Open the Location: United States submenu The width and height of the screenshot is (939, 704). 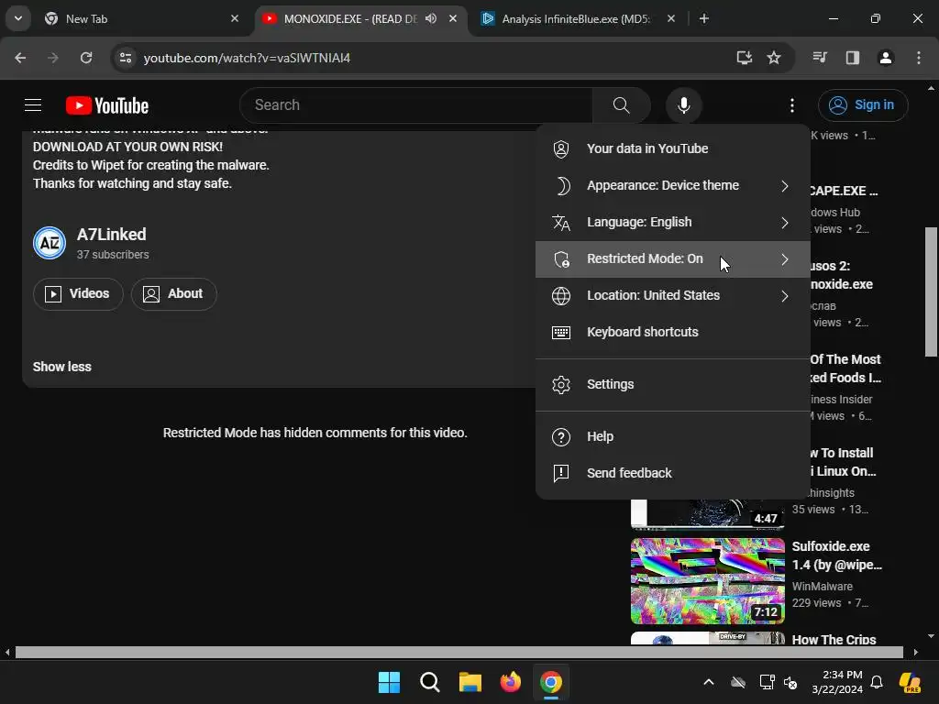pos(672,296)
